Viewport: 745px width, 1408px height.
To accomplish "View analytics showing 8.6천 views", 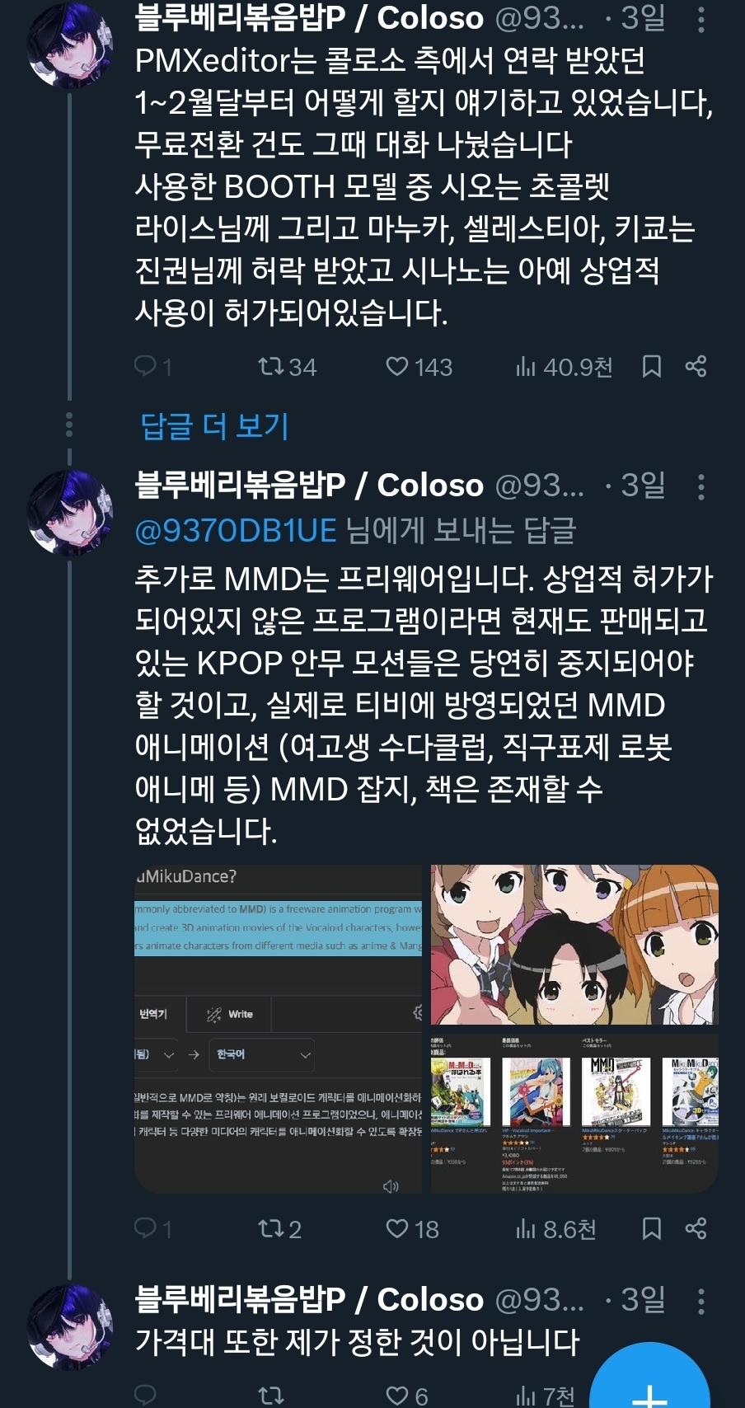I will tap(555, 1229).
